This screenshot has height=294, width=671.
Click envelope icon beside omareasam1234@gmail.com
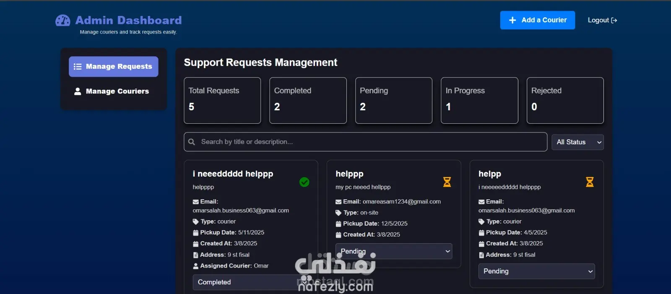coord(338,202)
